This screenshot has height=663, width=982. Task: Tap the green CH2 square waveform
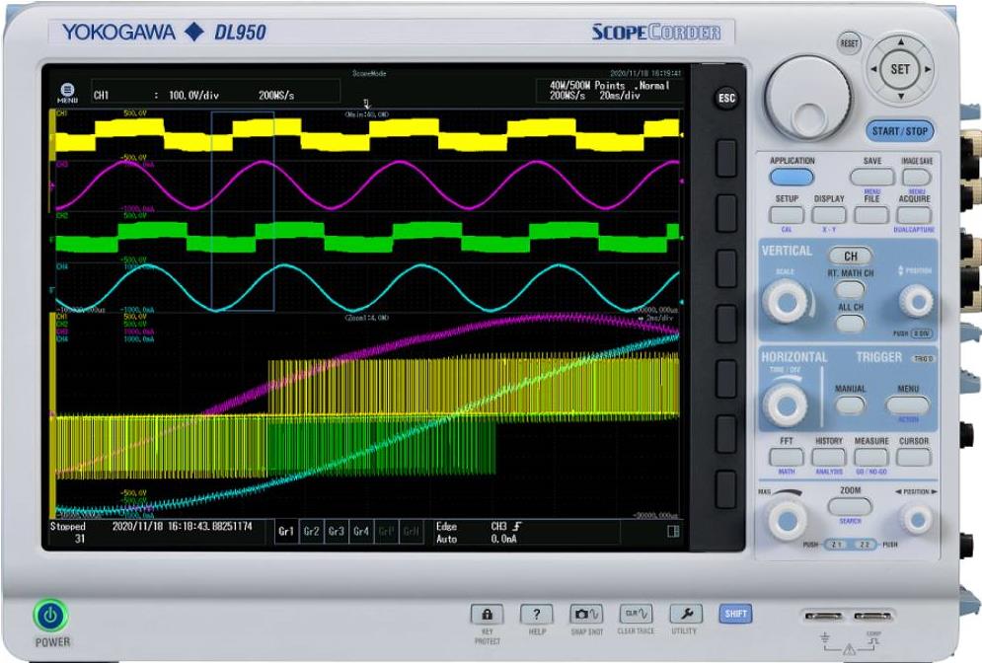[x=367, y=237]
